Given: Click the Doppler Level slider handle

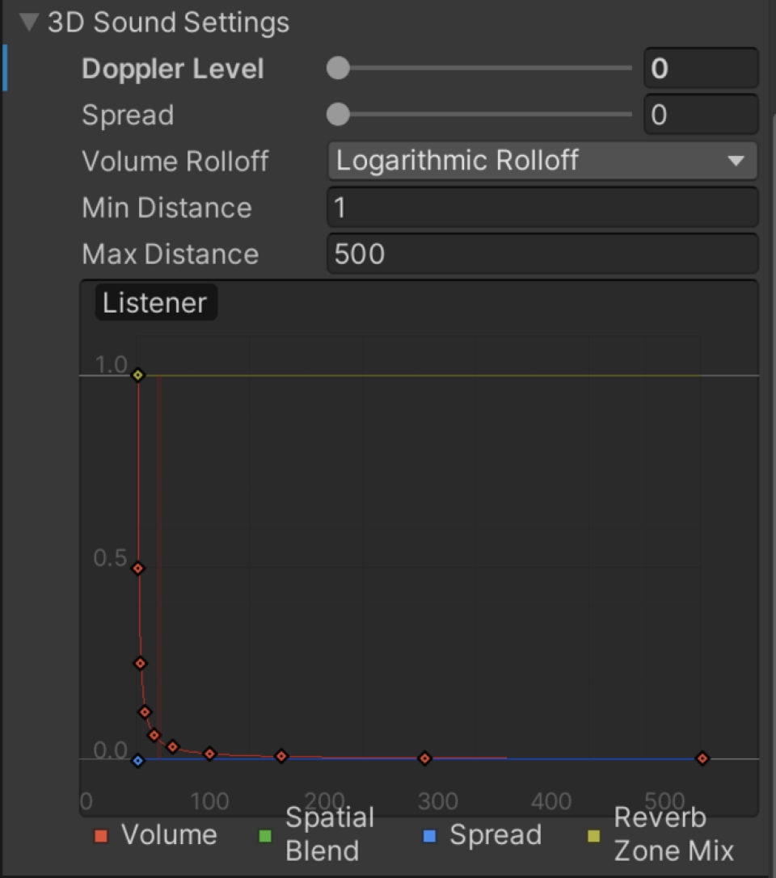Looking at the screenshot, I should [337, 69].
